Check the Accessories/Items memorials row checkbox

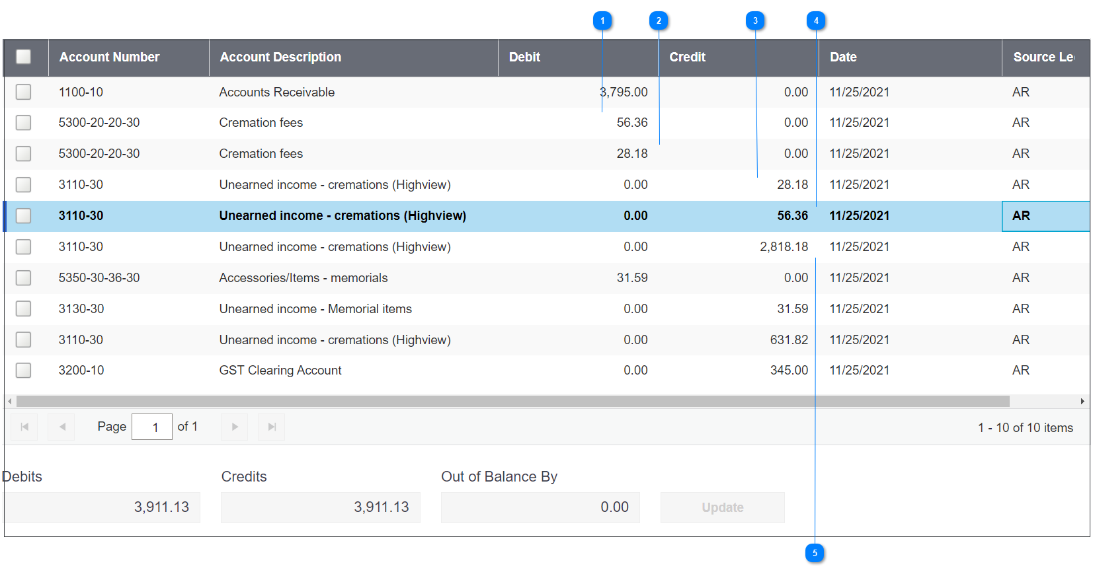coord(23,277)
